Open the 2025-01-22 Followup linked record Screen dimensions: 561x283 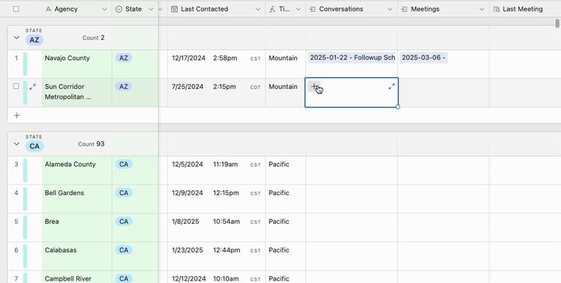351,58
